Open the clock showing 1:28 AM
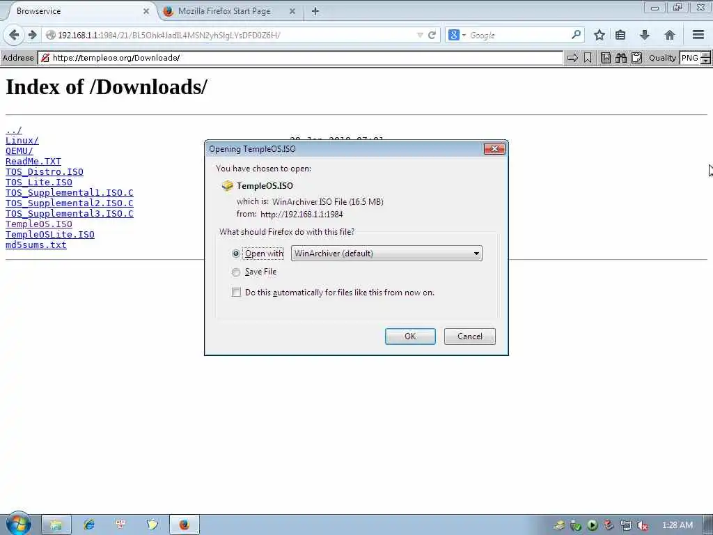Screen dimensions: 713x535 click(677, 525)
